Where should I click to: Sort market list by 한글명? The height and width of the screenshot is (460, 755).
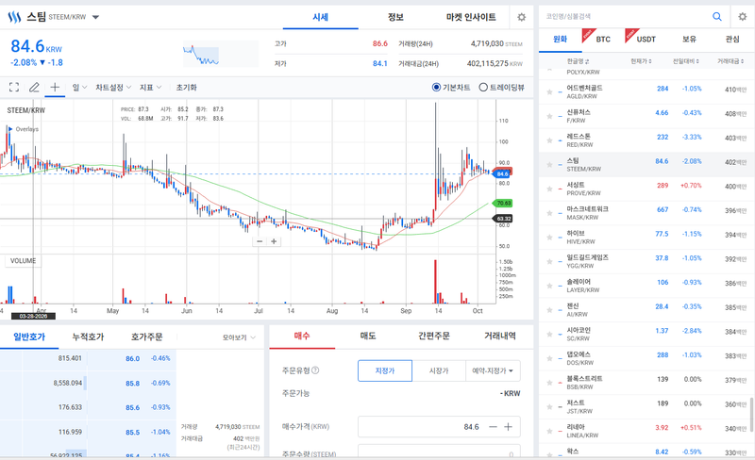pos(578,61)
